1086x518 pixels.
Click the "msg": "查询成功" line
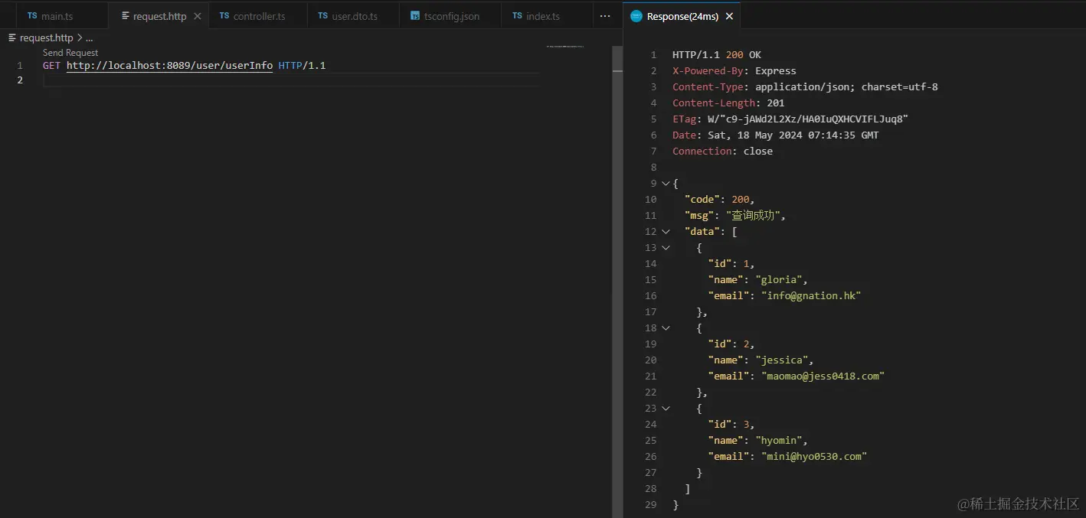[x=734, y=216]
